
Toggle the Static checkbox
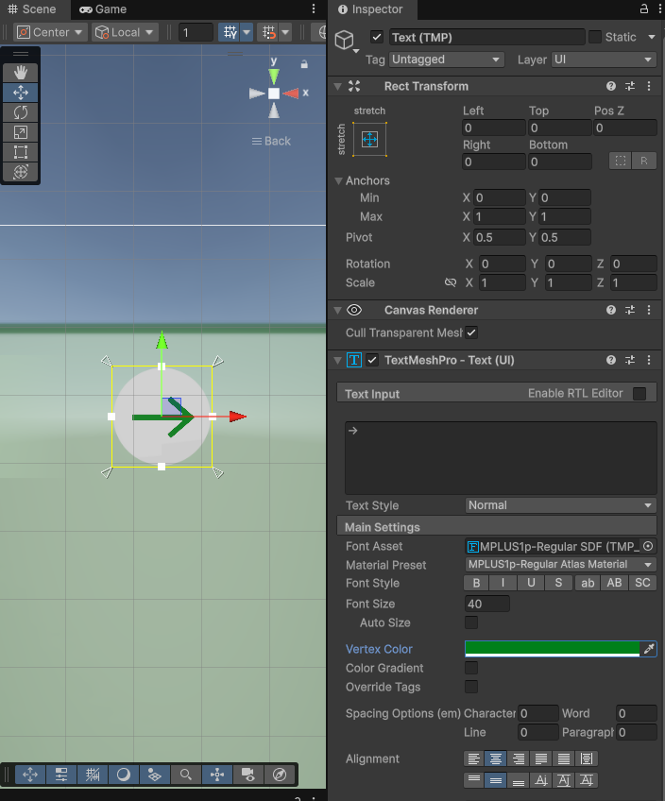(595, 37)
